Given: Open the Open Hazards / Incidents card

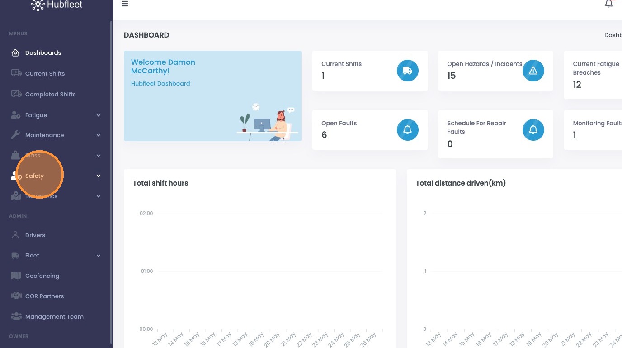Looking at the screenshot, I should [x=495, y=71].
